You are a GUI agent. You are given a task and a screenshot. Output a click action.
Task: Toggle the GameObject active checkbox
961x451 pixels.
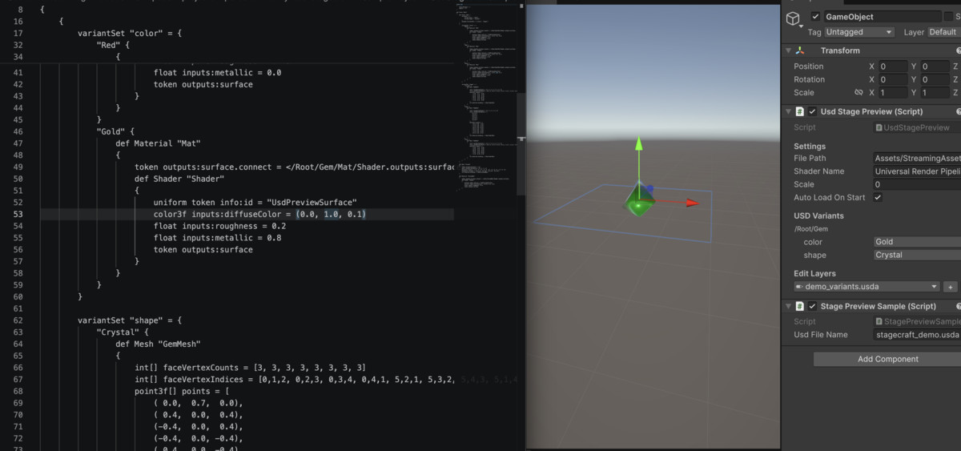pyautogui.click(x=815, y=17)
